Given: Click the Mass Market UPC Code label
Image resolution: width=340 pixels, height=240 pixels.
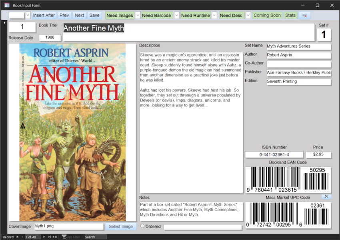Looking at the screenshot, I should point(288,198).
